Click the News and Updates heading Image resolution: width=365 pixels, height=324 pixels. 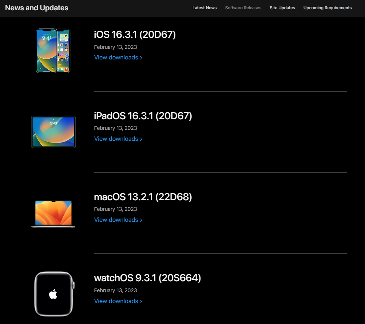coord(36,8)
